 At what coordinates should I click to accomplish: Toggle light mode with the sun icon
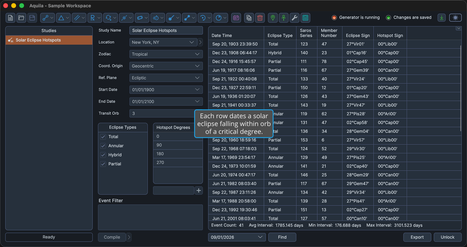(x=455, y=17)
